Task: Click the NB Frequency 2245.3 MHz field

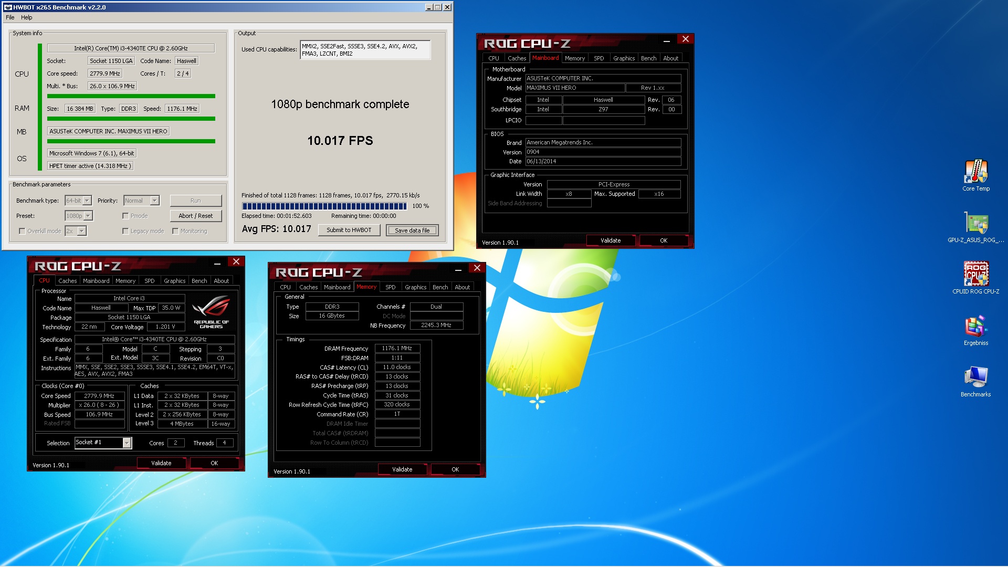Action: point(436,325)
